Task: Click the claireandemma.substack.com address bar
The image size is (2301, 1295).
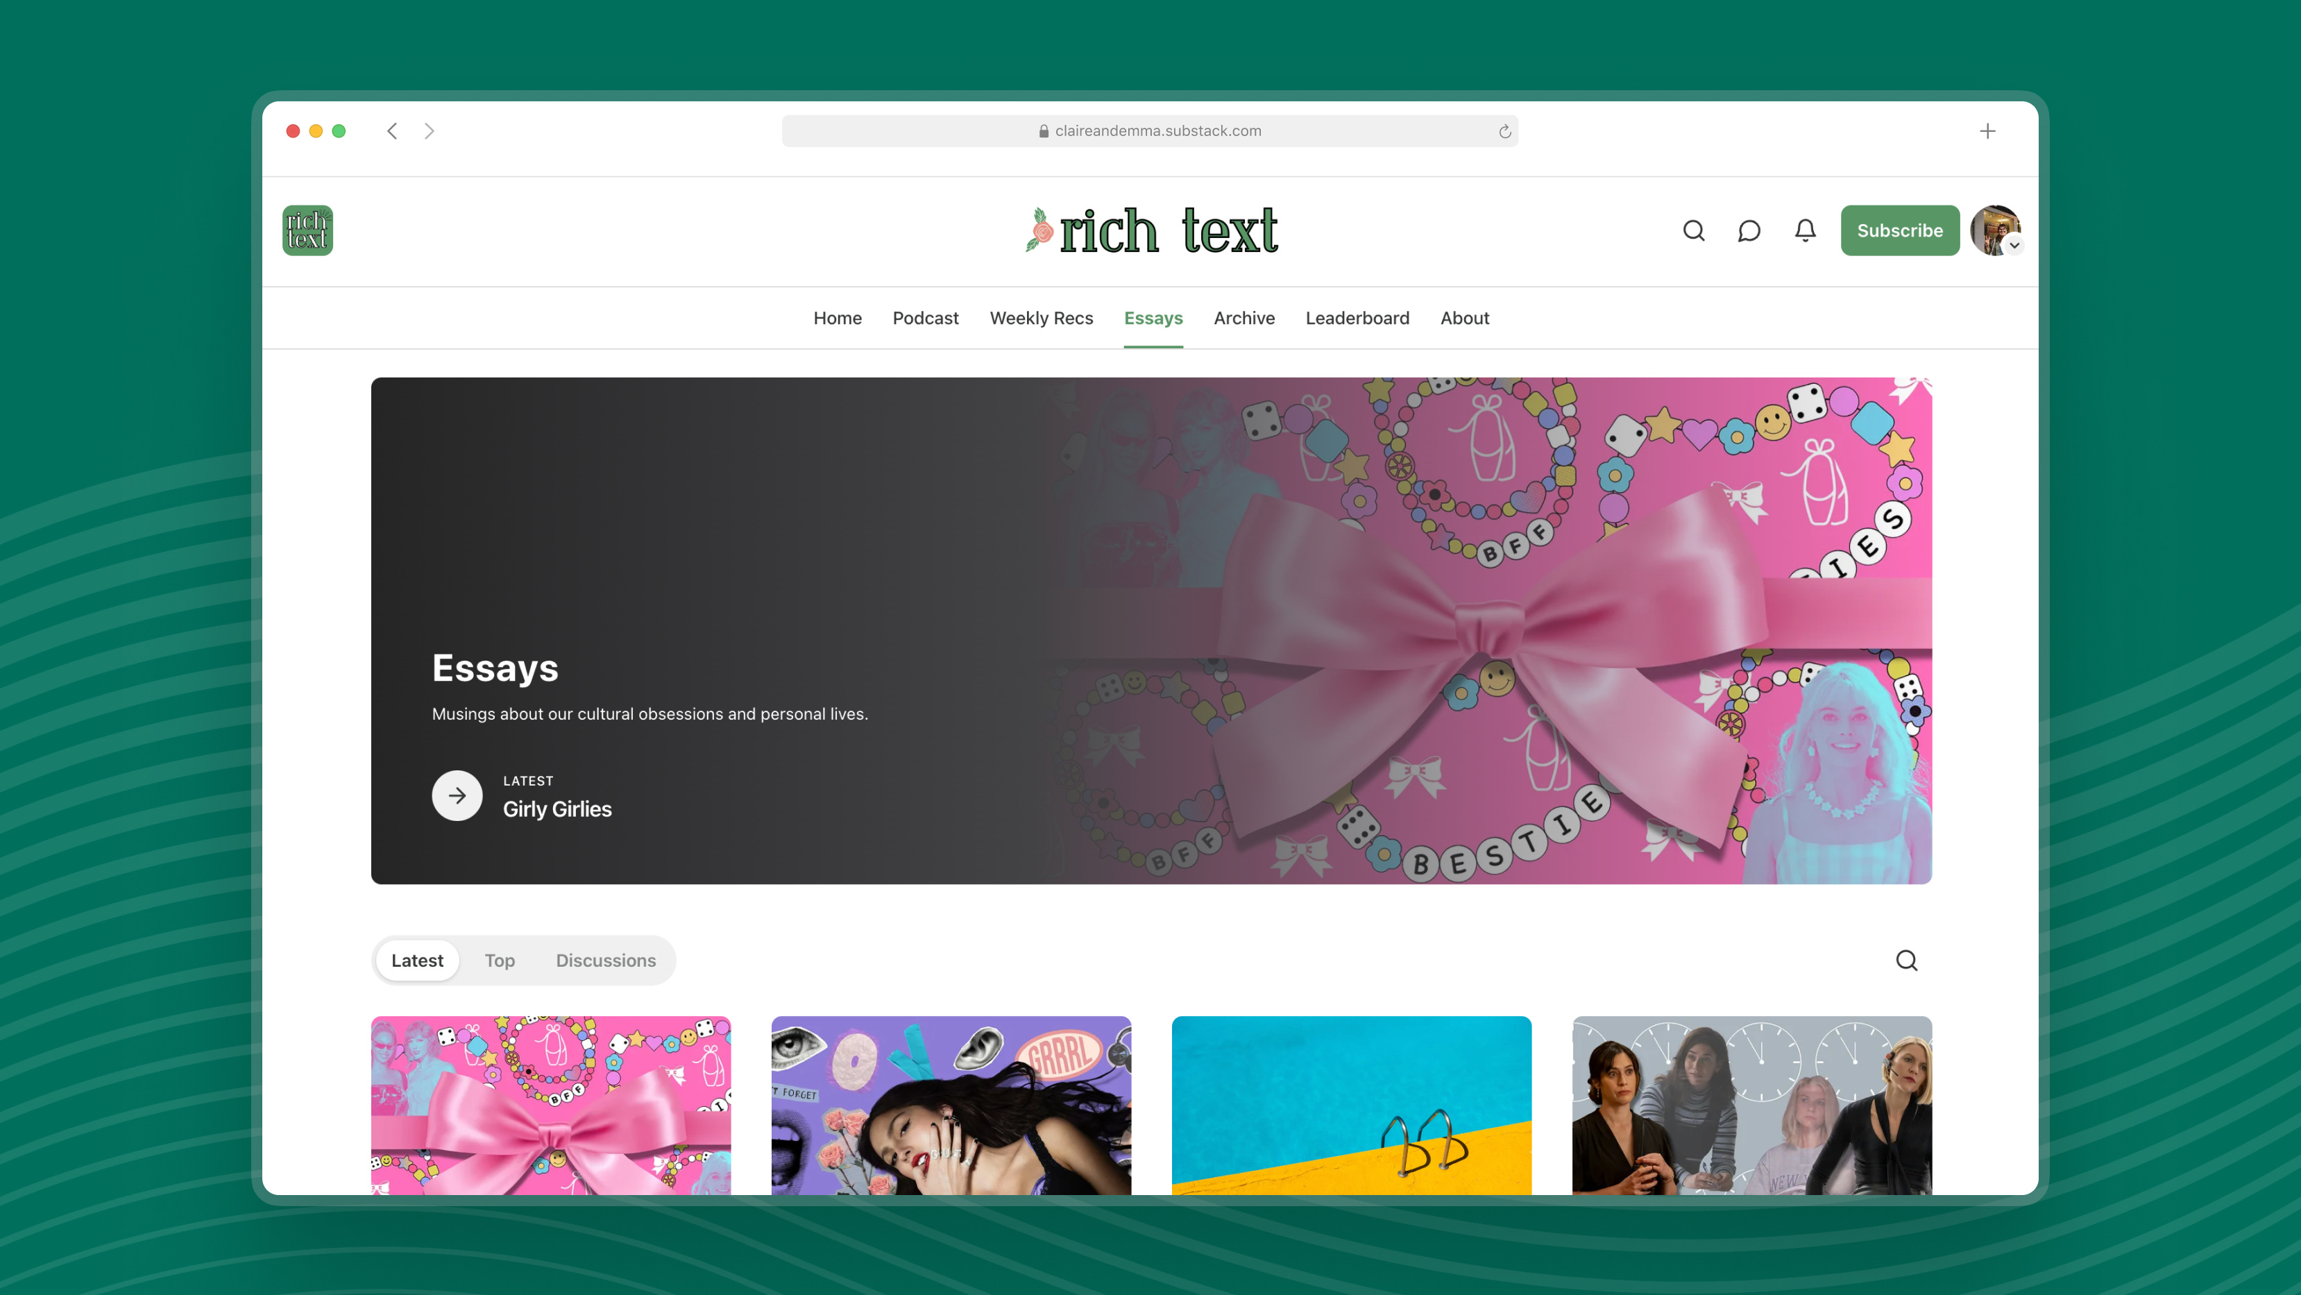Action: [1150, 131]
